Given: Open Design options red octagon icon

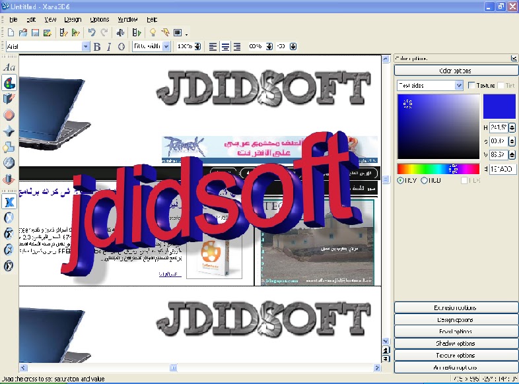Looking at the screenshot, I should click(x=9, y=115).
